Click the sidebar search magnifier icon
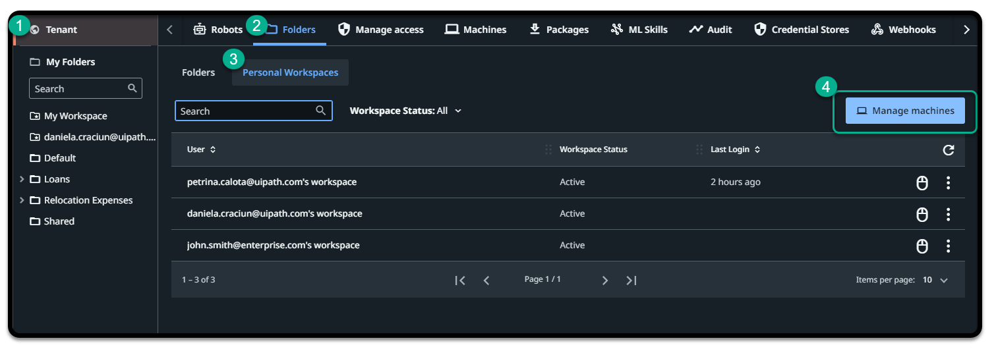The height and width of the screenshot is (351, 996). [132, 88]
